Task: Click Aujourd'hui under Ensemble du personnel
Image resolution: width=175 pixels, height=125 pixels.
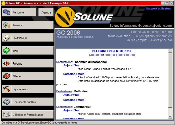Action: [x=71, y=65]
